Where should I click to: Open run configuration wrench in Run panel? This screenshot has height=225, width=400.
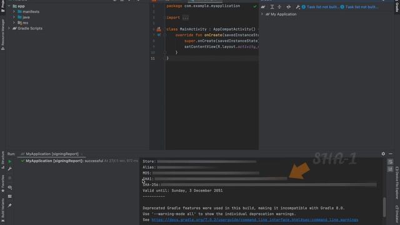[x=10, y=169]
